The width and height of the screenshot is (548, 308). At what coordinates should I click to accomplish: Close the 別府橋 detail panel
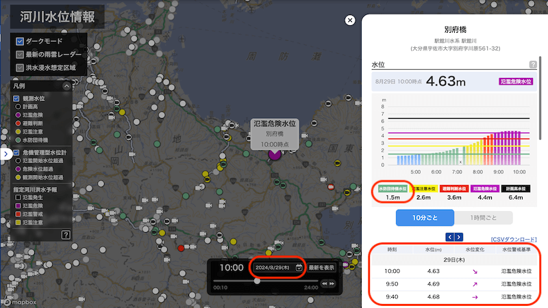click(x=350, y=20)
